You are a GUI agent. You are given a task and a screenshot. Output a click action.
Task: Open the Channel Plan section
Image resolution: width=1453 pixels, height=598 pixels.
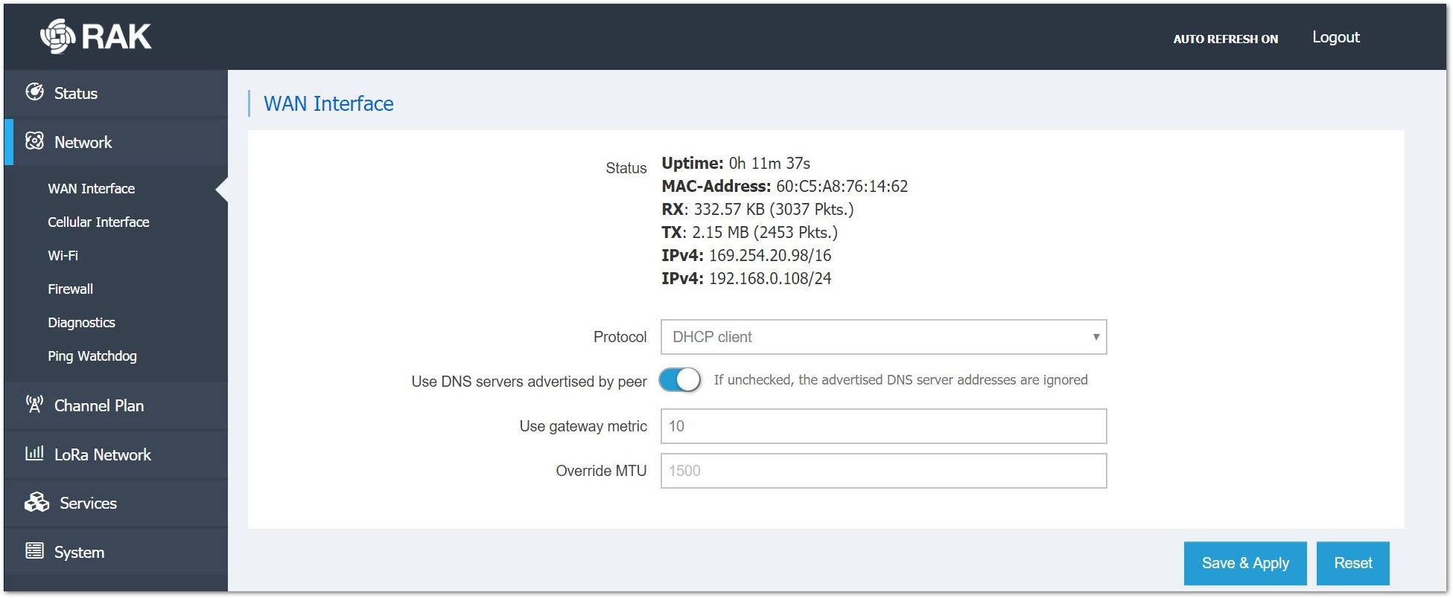[116, 405]
